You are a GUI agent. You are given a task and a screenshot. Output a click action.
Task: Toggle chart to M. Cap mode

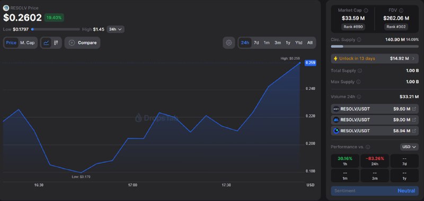pos(28,43)
